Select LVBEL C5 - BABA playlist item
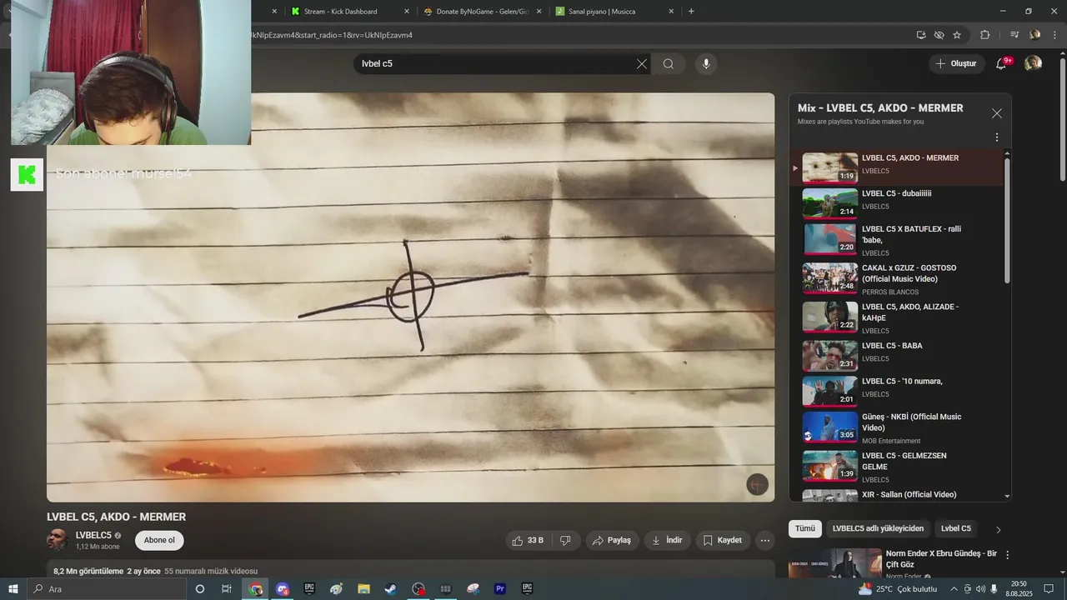This screenshot has height=600, width=1067. pos(896,356)
